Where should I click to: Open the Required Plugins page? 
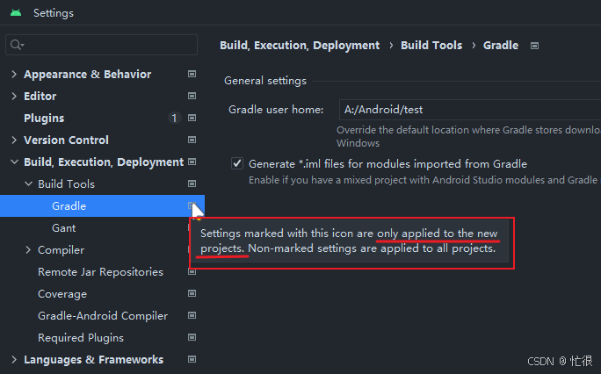pos(81,338)
